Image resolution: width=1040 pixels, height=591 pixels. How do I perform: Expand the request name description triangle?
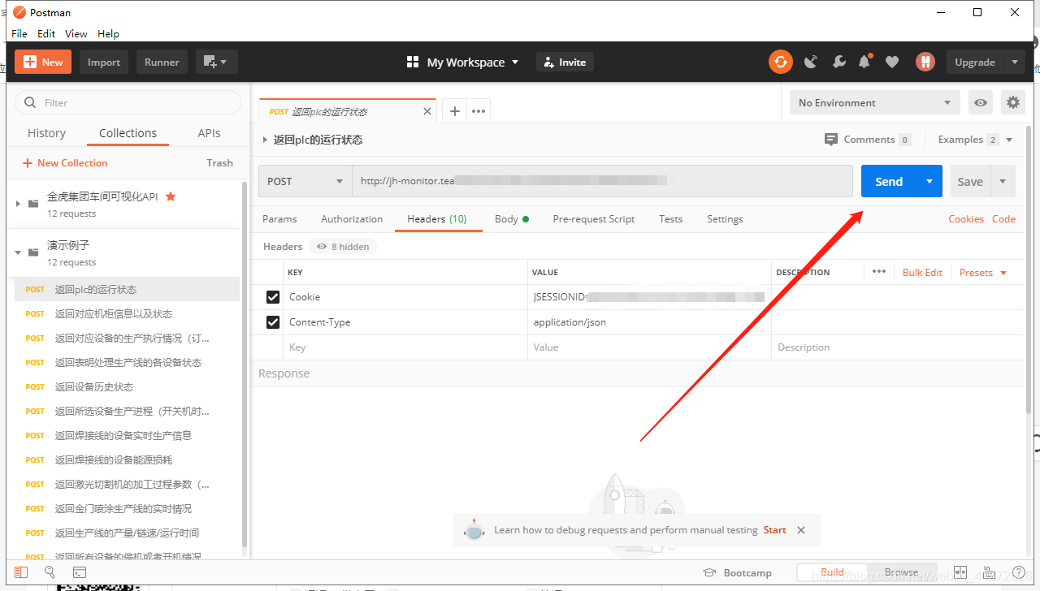click(265, 140)
